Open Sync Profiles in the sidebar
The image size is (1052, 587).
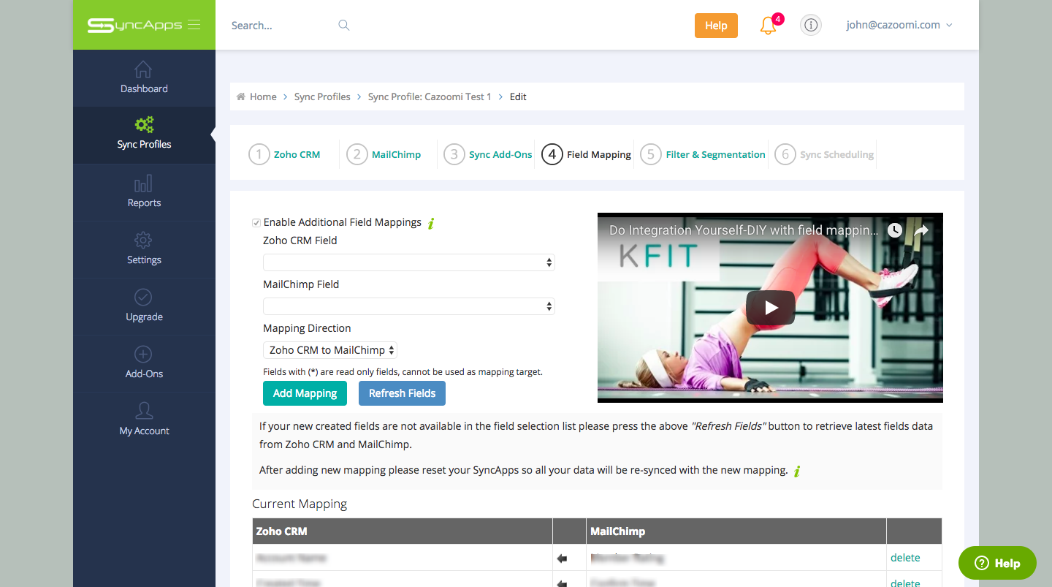(144, 134)
